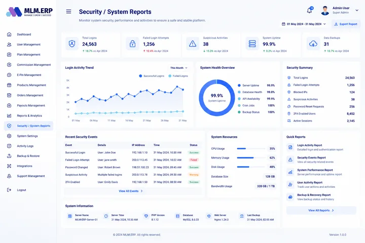The width and height of the screenshot is (365, 243).
Task: Click the Failed status badge for jane.smith
Action: point(194,160)
